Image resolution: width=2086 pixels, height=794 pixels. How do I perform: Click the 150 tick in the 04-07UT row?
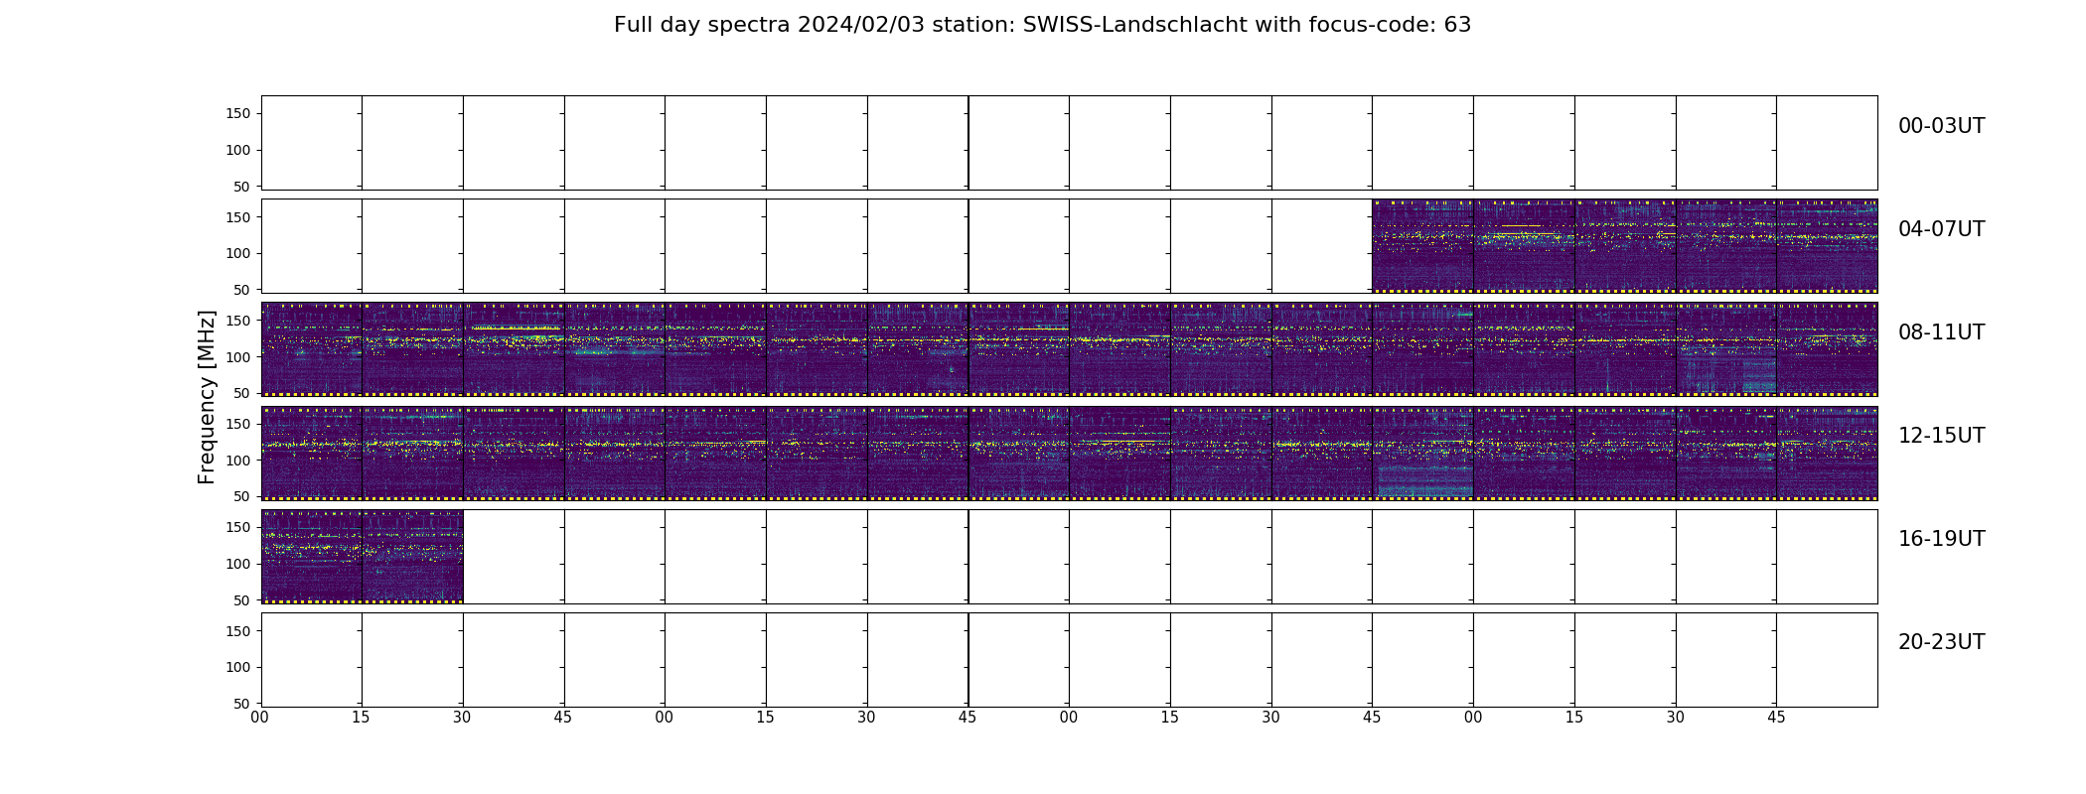click(238, 217)
